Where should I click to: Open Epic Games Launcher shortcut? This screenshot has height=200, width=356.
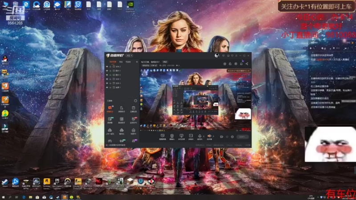click(57, 183)
